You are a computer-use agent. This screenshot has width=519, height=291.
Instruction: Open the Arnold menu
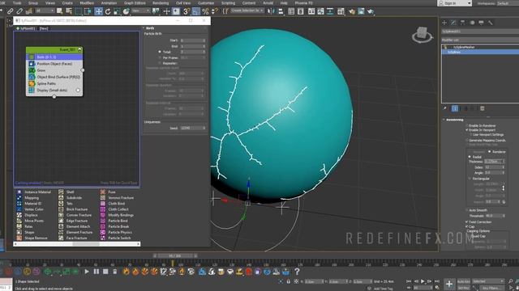click(268, 3)
